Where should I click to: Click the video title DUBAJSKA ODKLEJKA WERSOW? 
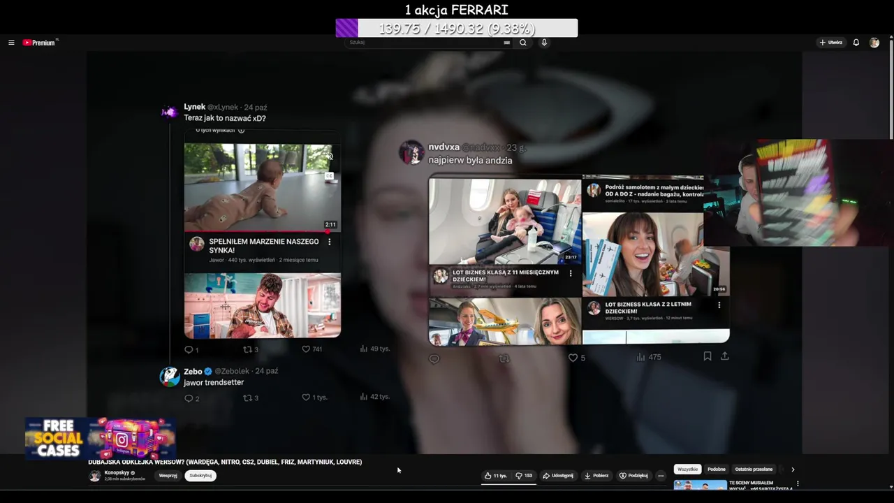(x=225, y=462)
